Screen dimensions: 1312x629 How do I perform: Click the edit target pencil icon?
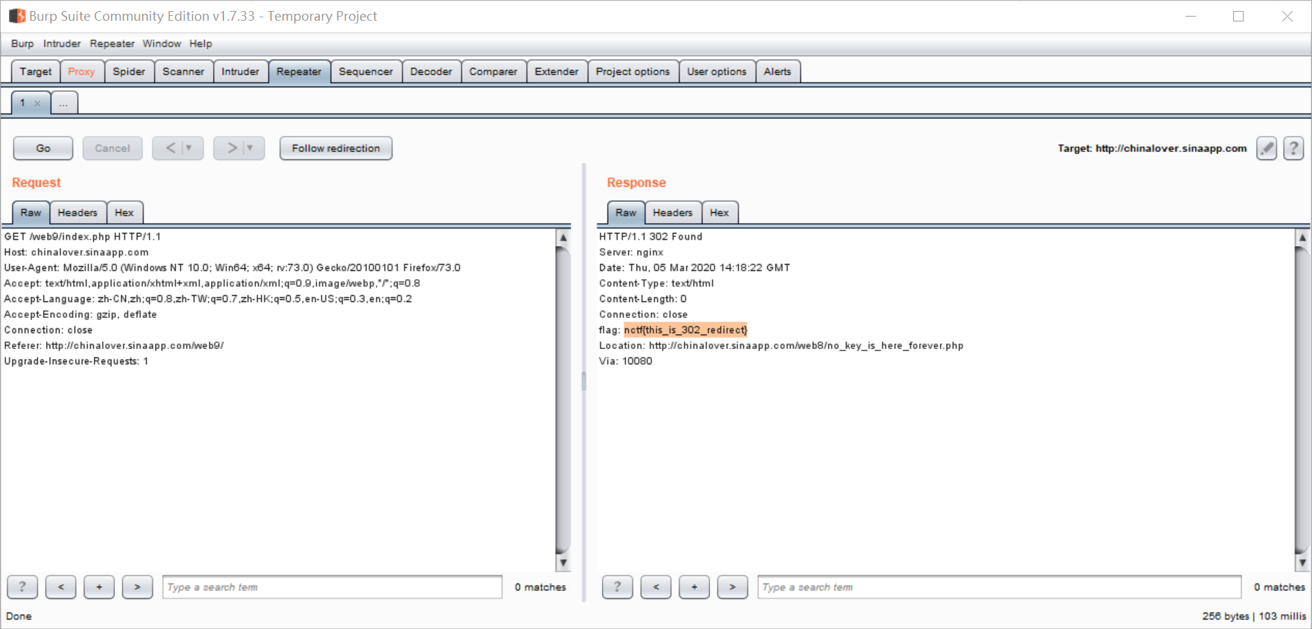coord(1266,148)
